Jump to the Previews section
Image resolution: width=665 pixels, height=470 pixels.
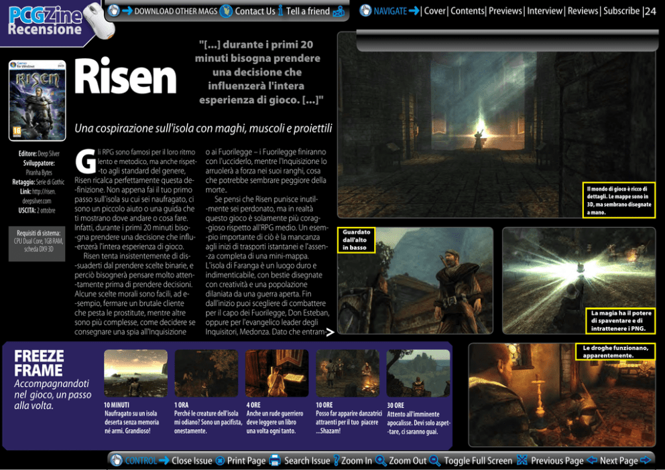coord(505,11)
